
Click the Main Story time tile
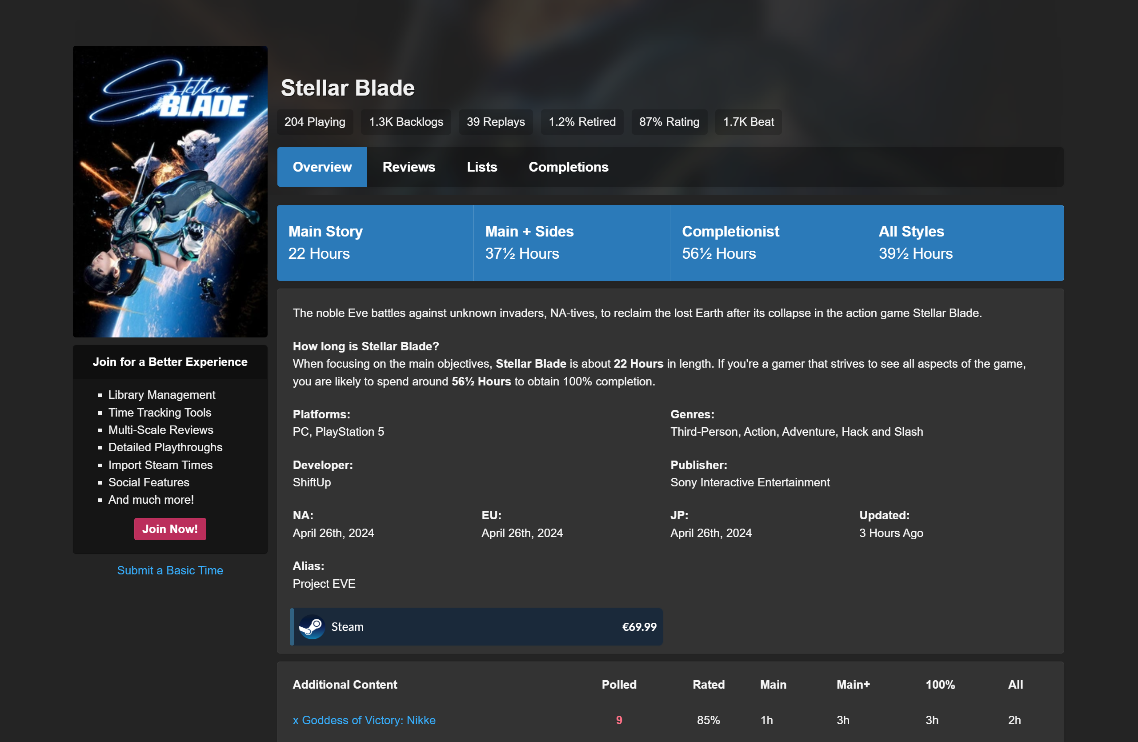click(x=375, y=242)
